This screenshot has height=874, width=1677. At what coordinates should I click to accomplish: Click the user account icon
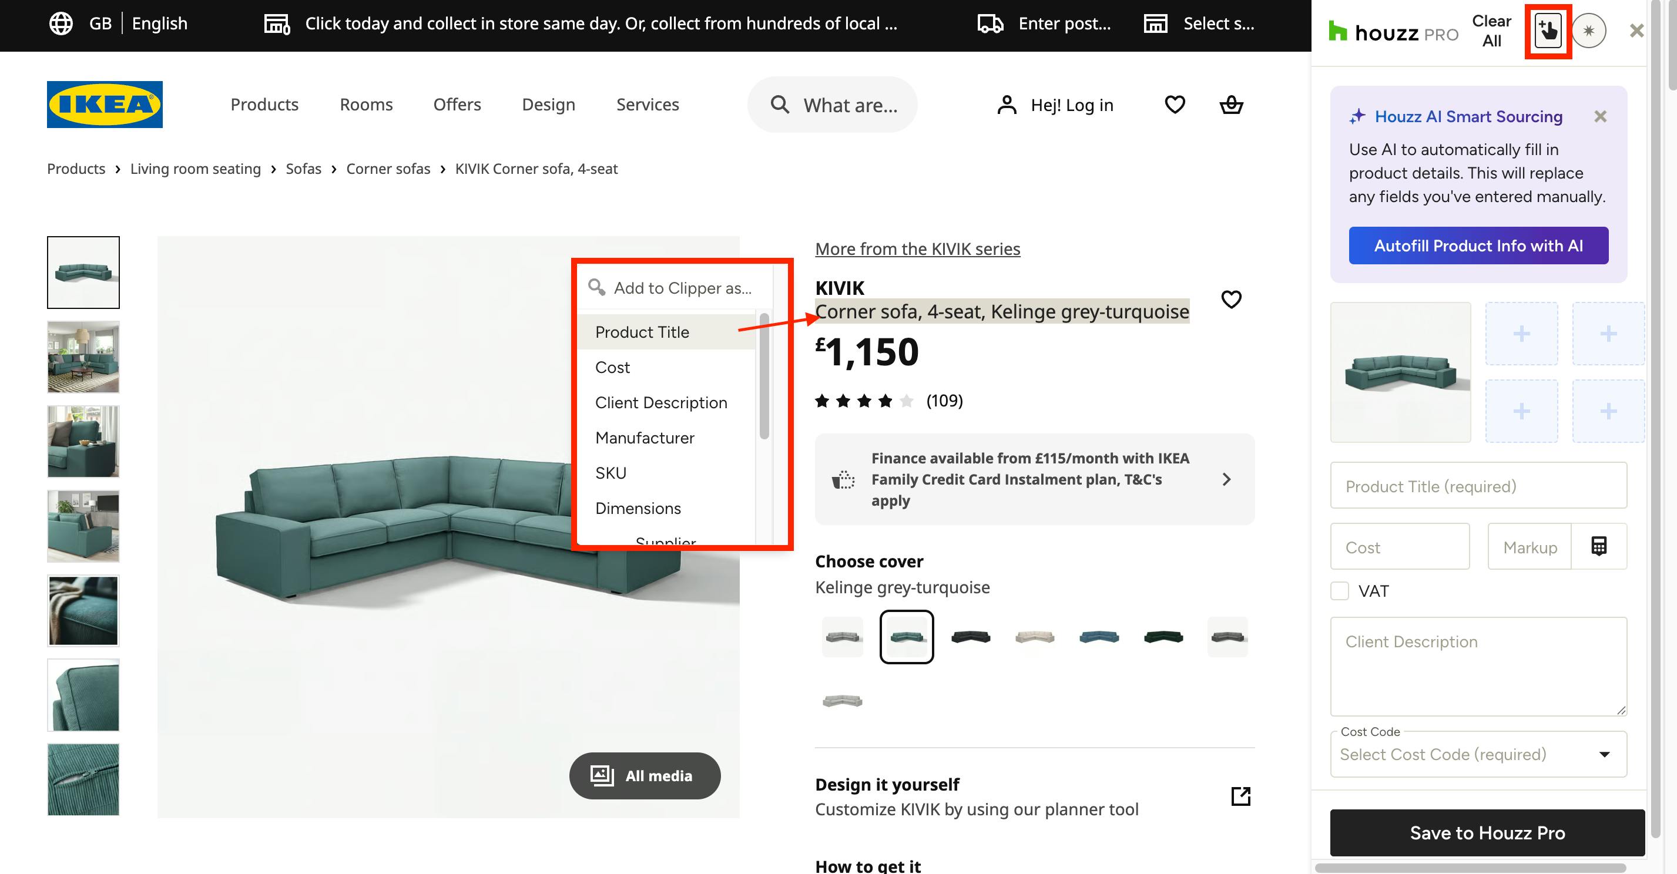[1007, 105]
